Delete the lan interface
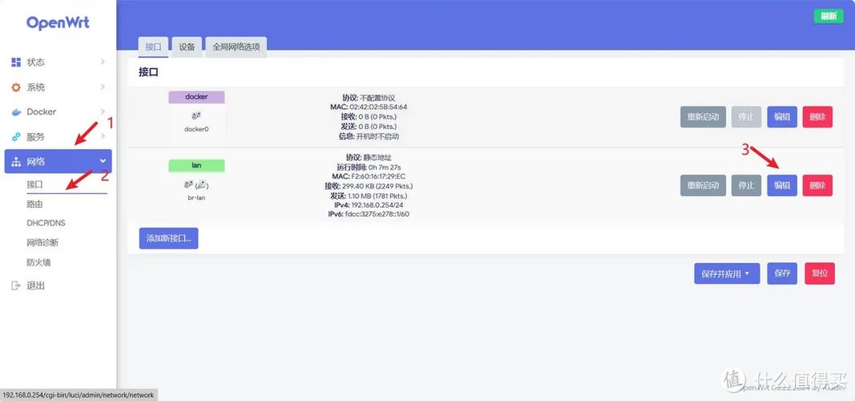This screenshot has width=855, height=401. pos(817,185)
